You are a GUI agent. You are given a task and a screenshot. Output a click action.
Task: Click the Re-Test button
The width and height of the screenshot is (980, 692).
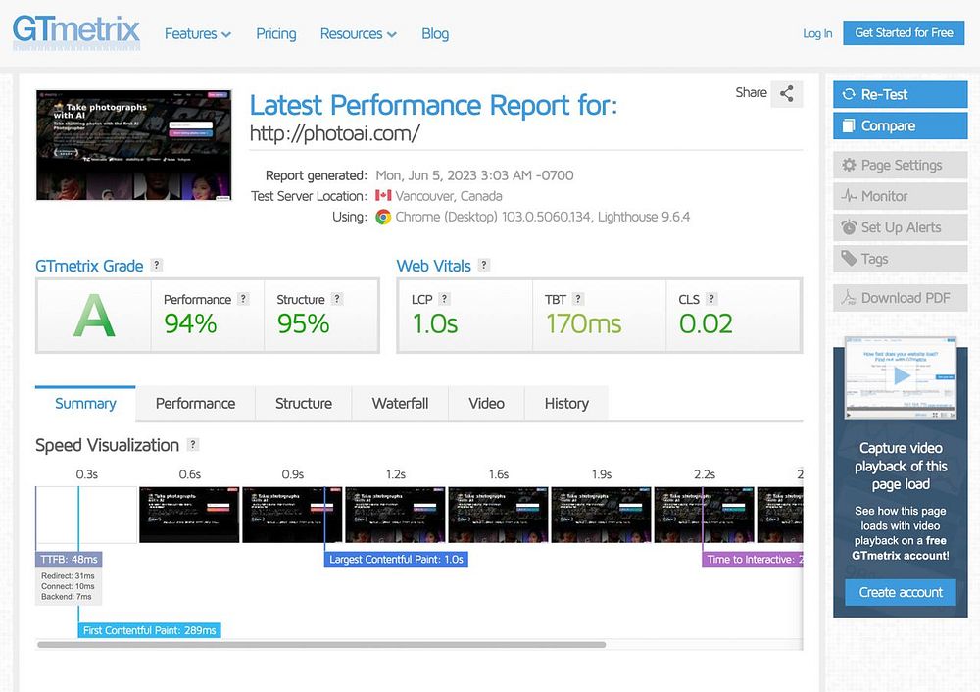coord(900,94)
